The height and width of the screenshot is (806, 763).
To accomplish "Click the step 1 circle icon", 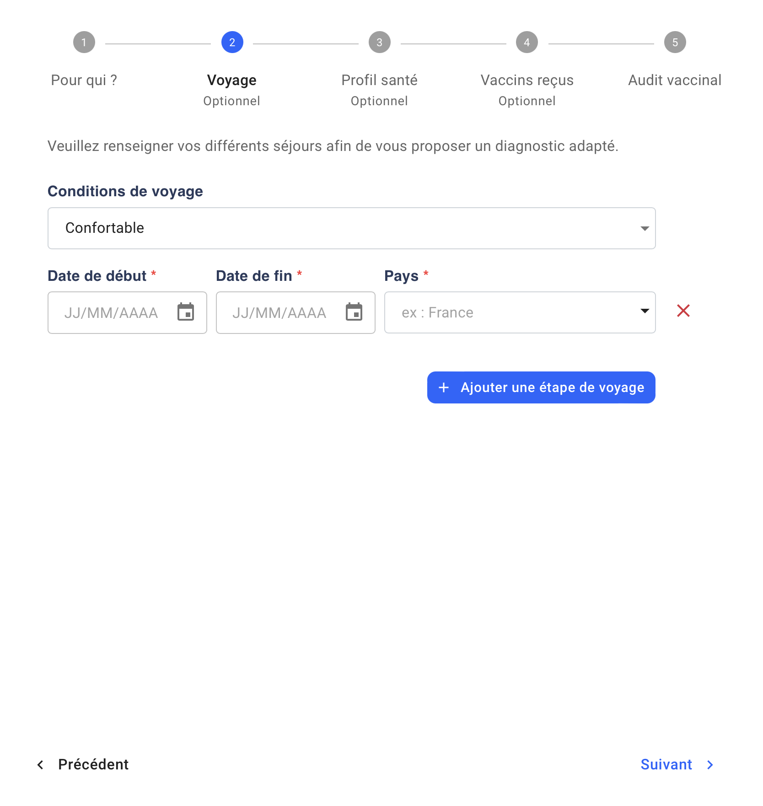I will coord(84,43).
